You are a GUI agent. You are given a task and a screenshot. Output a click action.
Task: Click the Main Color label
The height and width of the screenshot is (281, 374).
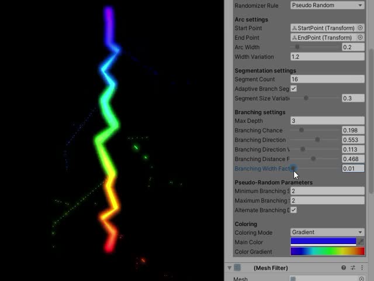[249, 242]
